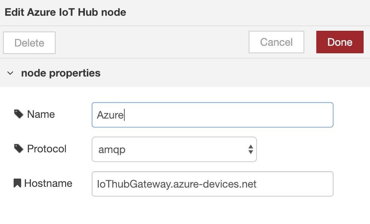Click the Name label text

click(41, 114)
